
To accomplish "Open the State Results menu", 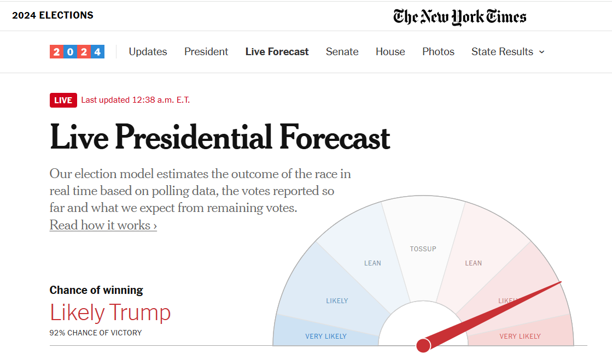I will point(502,52).
